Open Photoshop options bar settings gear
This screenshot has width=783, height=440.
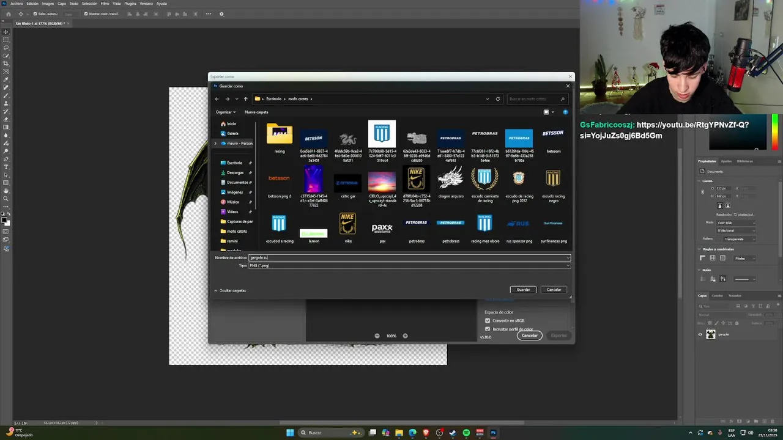[221, 14]
